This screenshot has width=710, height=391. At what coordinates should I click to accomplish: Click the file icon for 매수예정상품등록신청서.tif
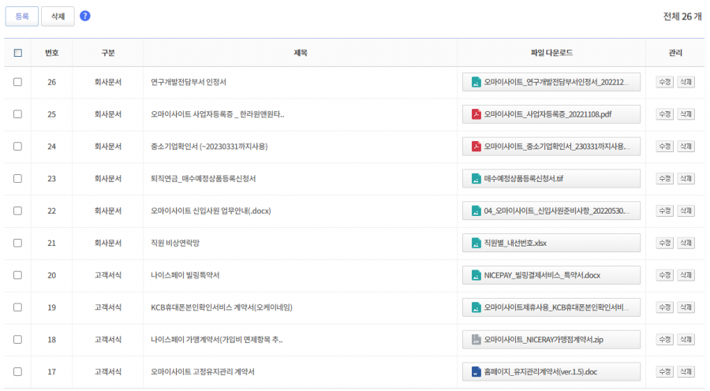(x=476, y=179)
